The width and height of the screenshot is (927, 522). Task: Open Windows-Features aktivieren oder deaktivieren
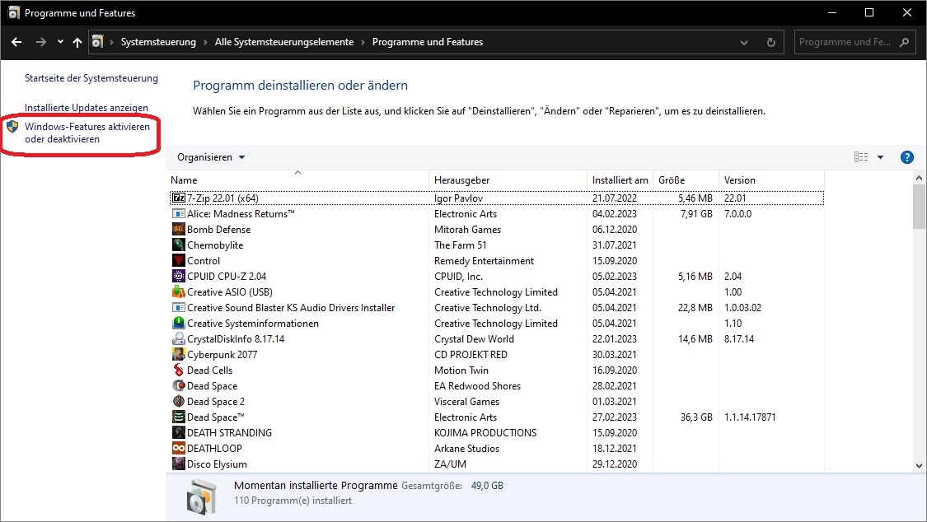87,133
